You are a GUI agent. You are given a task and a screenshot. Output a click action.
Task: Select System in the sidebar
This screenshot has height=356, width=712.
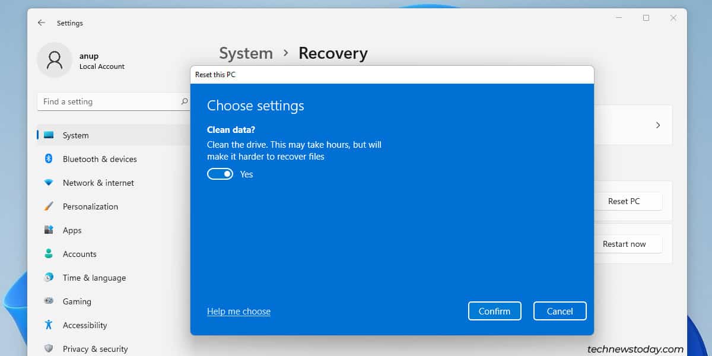click(x=75, y=135)
